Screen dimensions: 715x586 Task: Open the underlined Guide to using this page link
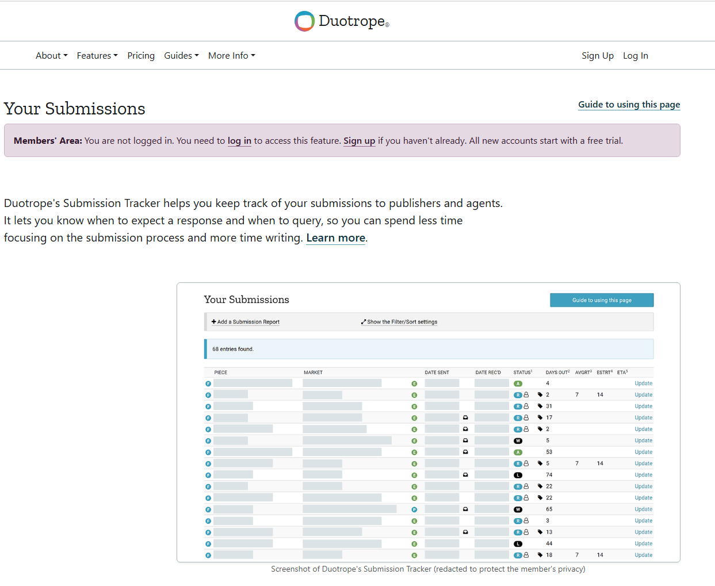[629, 105]
